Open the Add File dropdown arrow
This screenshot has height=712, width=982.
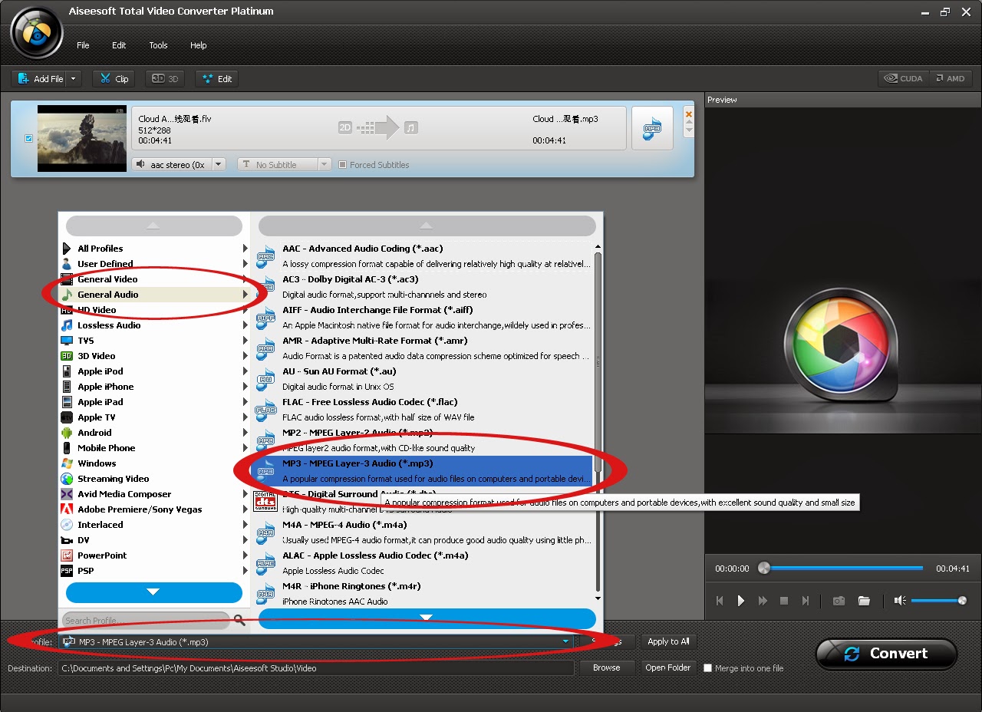pos(74,78)
